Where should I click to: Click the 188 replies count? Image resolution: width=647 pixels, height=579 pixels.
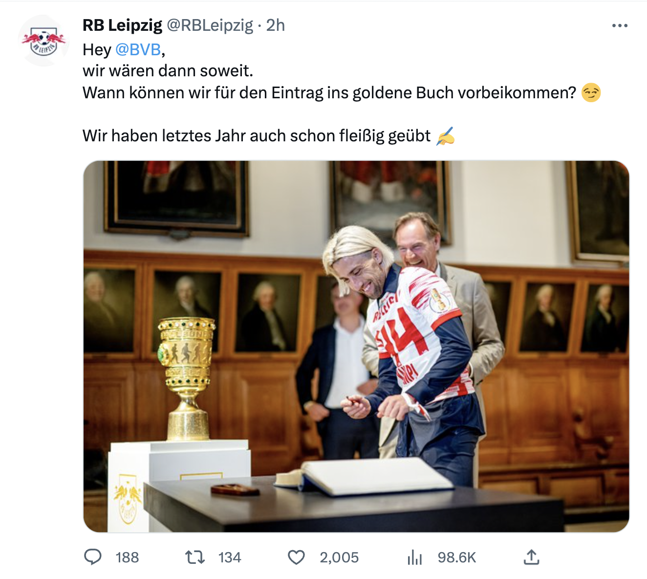click(x=127, y=557)
